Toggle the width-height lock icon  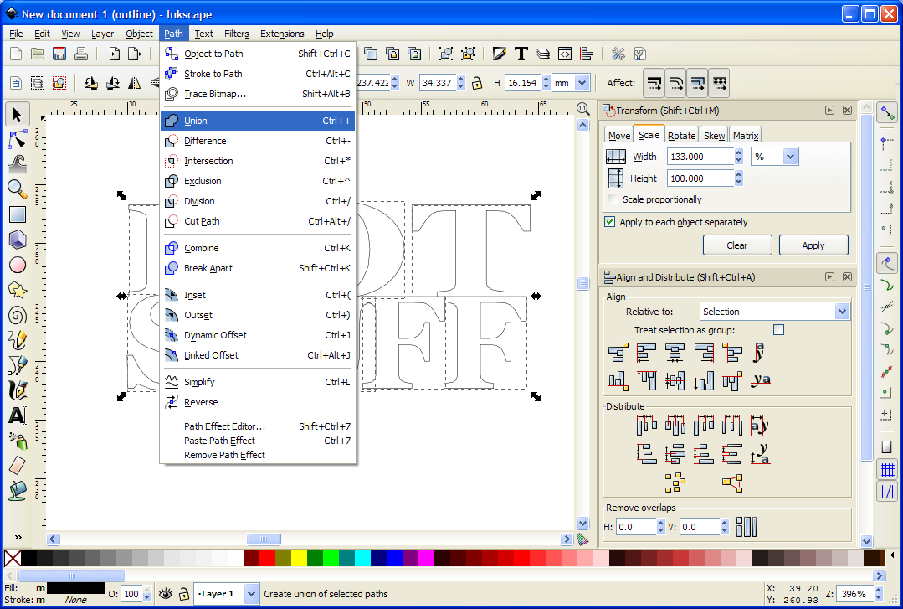coord(477,83)
